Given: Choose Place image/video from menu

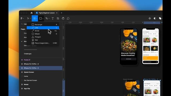Looking at the screenshot, I should [x=43, y=43].
